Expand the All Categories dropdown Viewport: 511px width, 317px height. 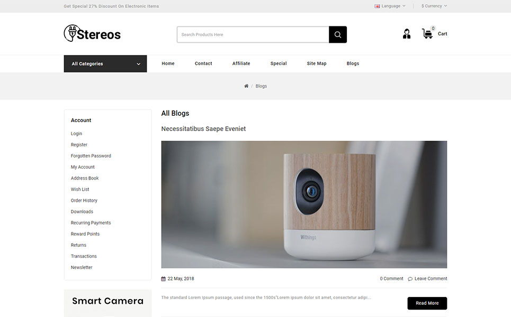[x=105, y=64]
